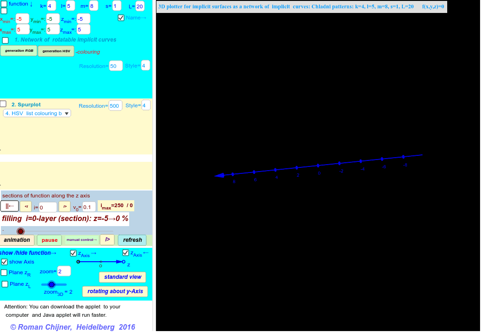Click the purple play arrow beside manual control

pos(107,240)
